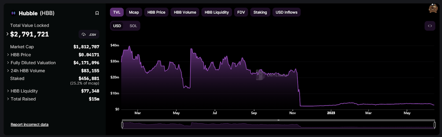Select the Total Raised value $15m
The image size is (442, 137).
click(x=94, y=99)
